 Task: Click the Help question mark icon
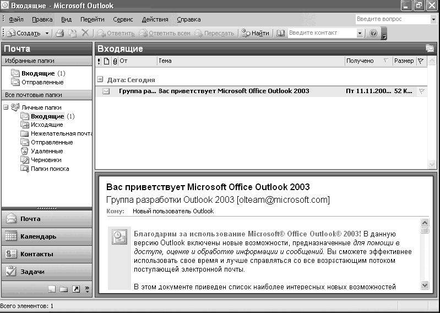[x=373, y=33]
